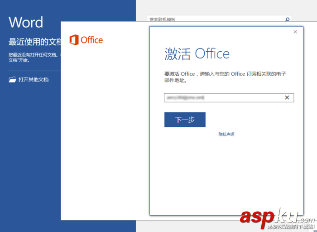Click the 下一步 button
This screenshot has width=317, height=232.
click(x=185, y=120)
